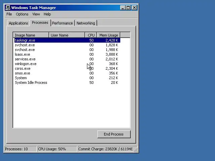Click the Processes: 10 status bar entry

pos(20,149)
